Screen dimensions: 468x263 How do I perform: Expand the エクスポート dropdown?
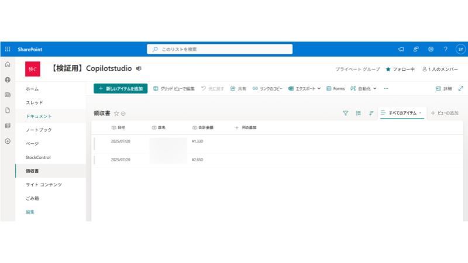coord(304,89)
